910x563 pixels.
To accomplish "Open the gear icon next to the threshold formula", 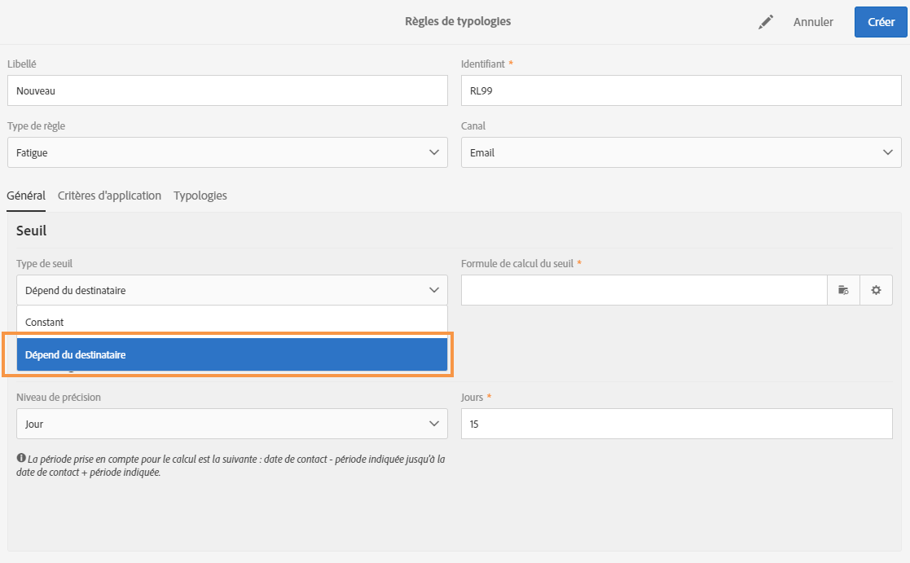I will 876,290.
